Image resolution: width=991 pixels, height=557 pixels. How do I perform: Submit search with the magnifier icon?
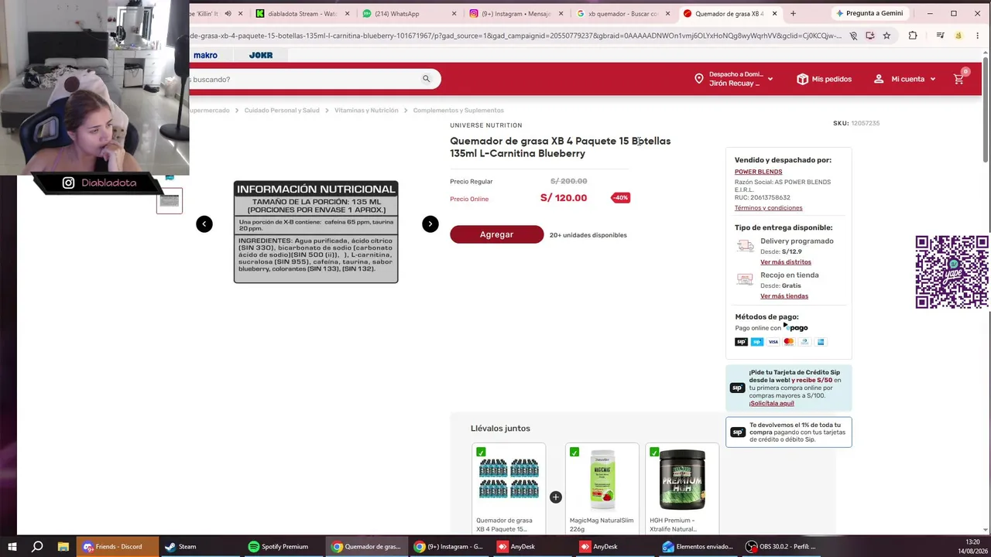426,79
